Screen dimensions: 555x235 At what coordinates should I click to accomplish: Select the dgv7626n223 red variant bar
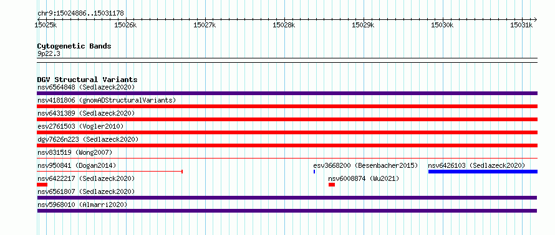[x=287, y=145]
